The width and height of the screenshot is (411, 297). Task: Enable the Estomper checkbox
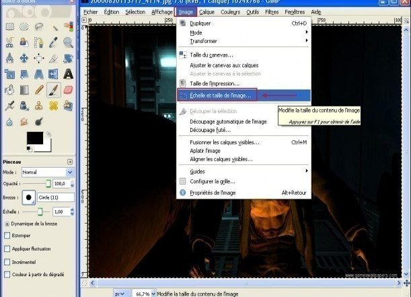(7, 236)
